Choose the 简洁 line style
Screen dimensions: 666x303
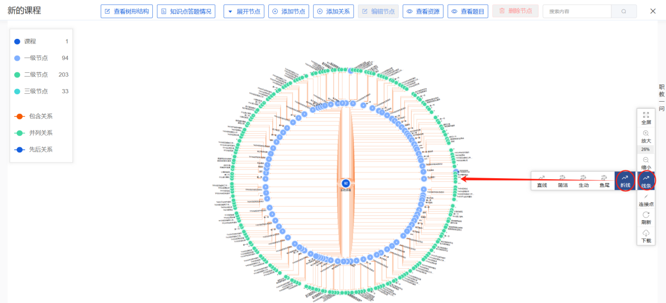pos(563,181)
